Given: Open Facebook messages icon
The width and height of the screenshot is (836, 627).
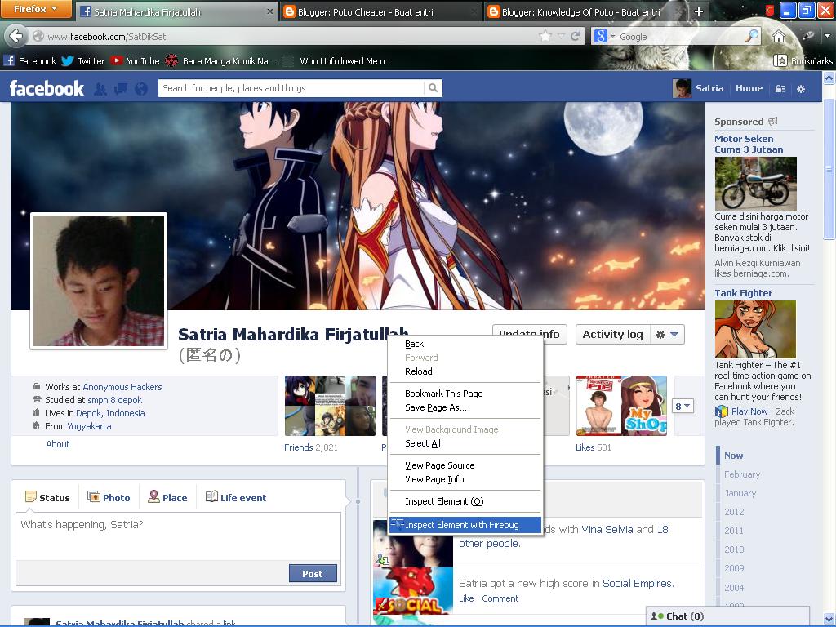Looking at the screenshot, I should (x=121, y=88).
